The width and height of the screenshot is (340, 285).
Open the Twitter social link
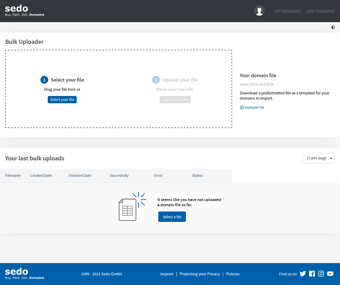click(x=303, y=274)
